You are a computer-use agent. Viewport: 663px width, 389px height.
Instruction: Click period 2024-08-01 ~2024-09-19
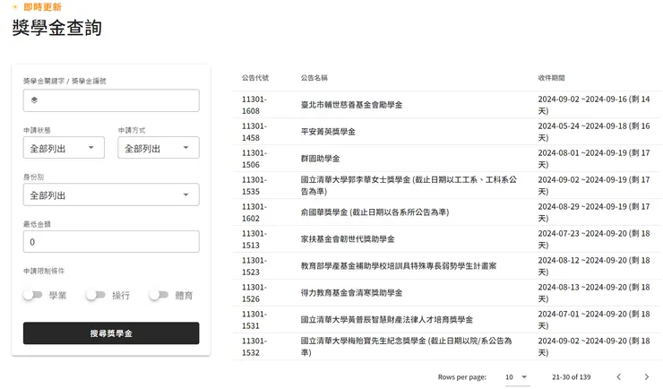pos(594,159)
